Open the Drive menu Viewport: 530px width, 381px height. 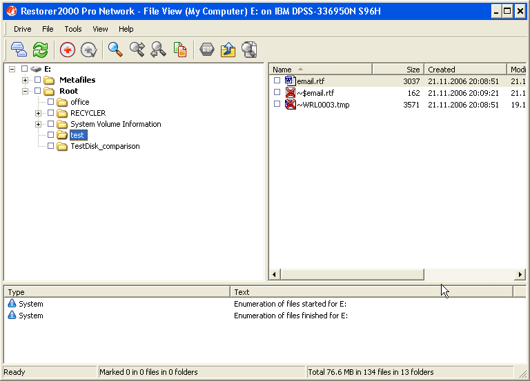click(x=22, y=29)
